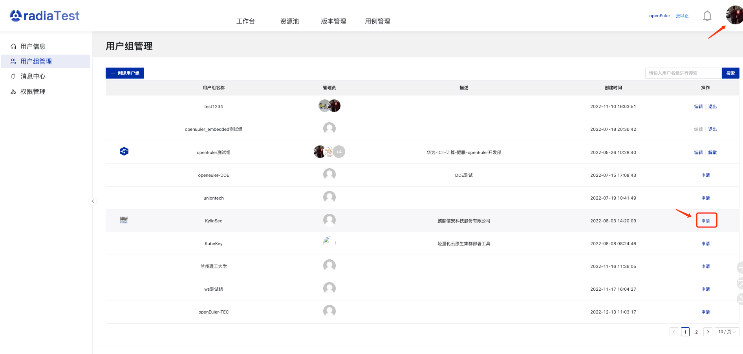Viewport: 743px width, 354px height.
Task: Open the 10 / 页 page size dropdown
Action: [727, 332]
